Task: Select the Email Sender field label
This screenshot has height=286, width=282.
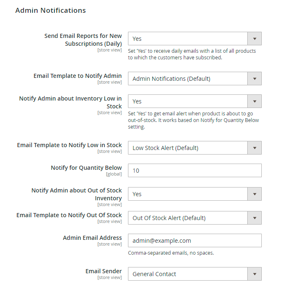Action: coord(103,271)
